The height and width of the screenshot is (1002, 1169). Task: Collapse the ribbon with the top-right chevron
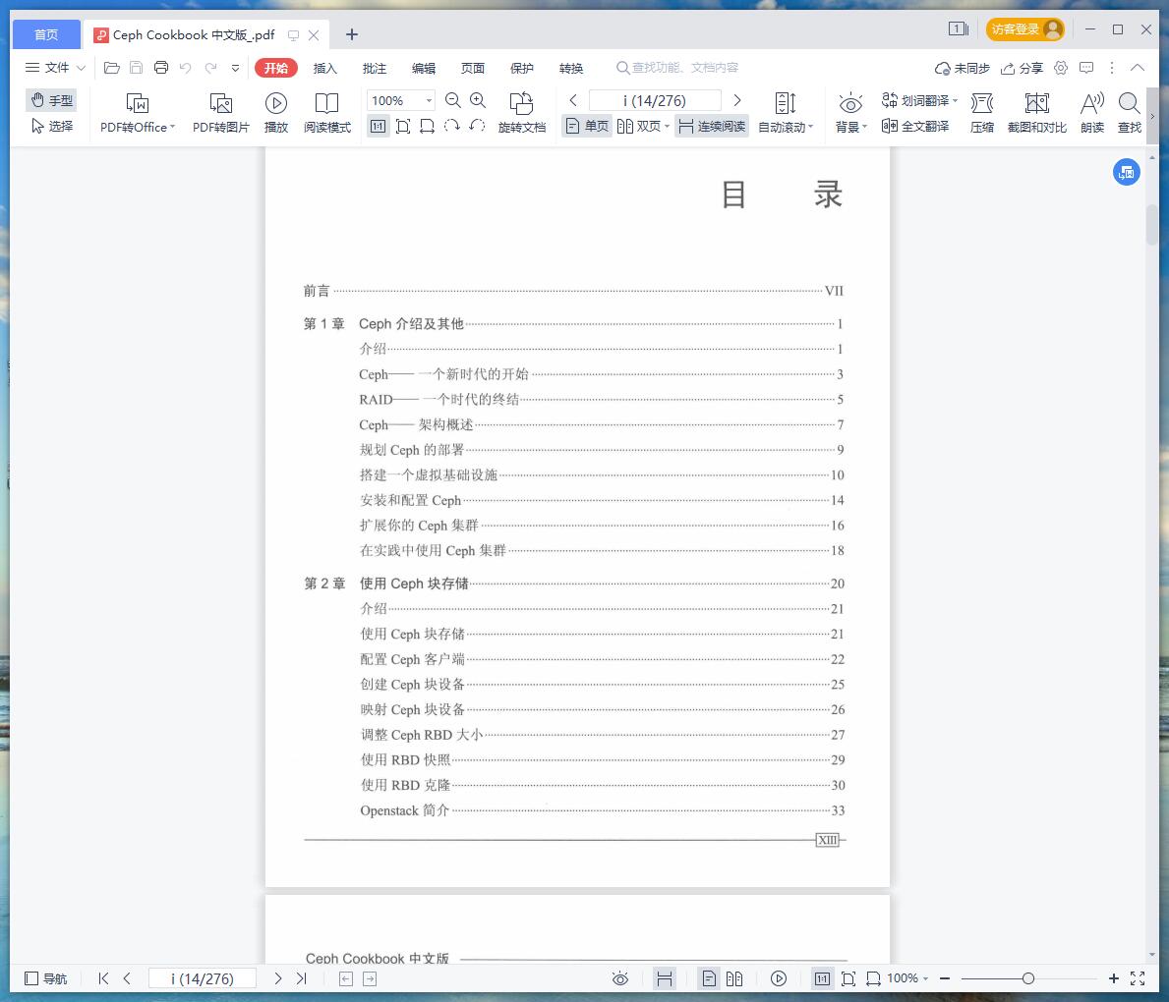coord(1137,68)
